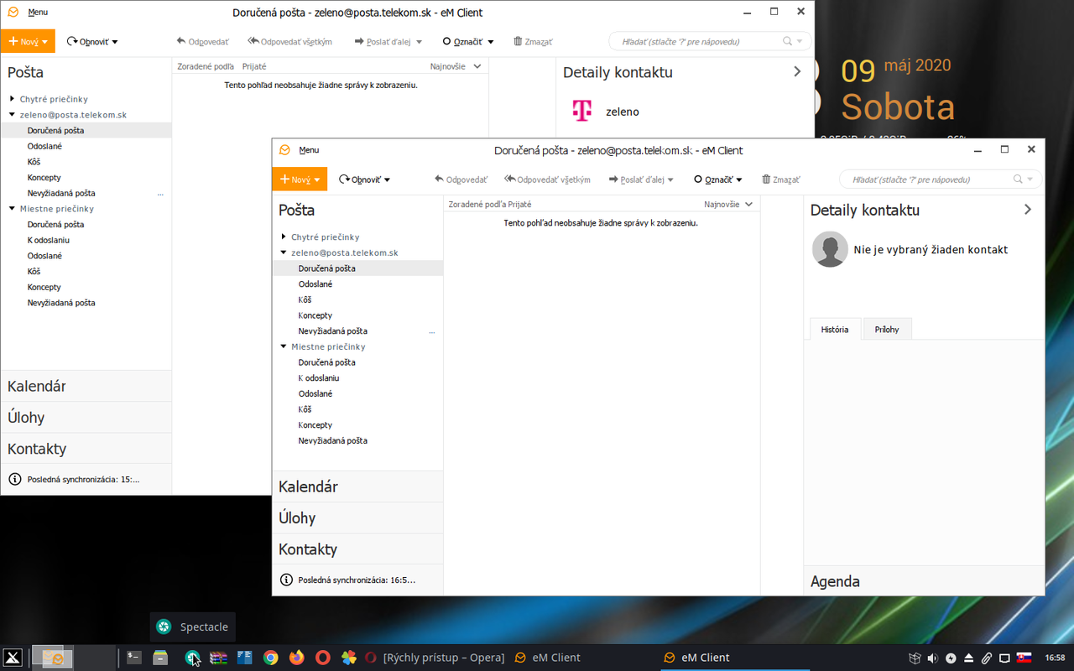Select Odoslané under zeleno account, front window
Image resolution: width=1074 pixels, height=671 pixels.
[315, 284]
